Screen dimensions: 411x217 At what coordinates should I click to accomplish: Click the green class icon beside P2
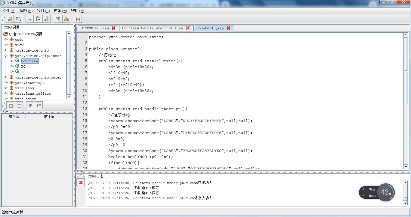coord(17,72)
